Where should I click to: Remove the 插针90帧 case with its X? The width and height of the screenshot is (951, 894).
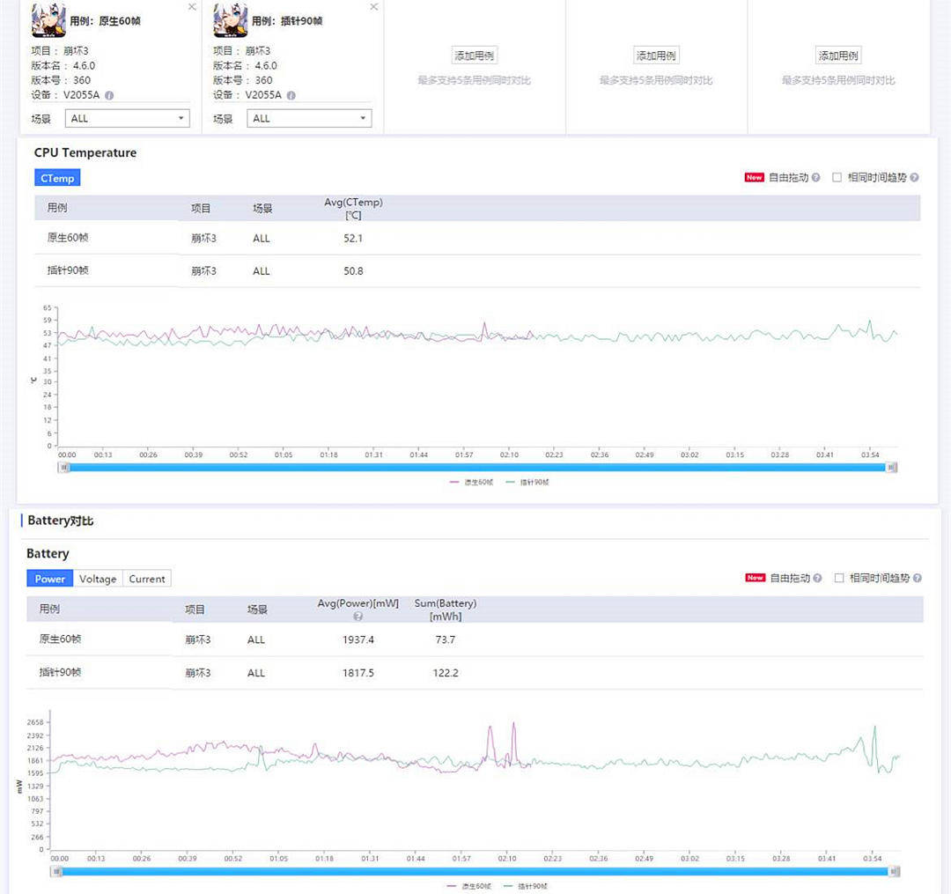[x=374, y=7]
